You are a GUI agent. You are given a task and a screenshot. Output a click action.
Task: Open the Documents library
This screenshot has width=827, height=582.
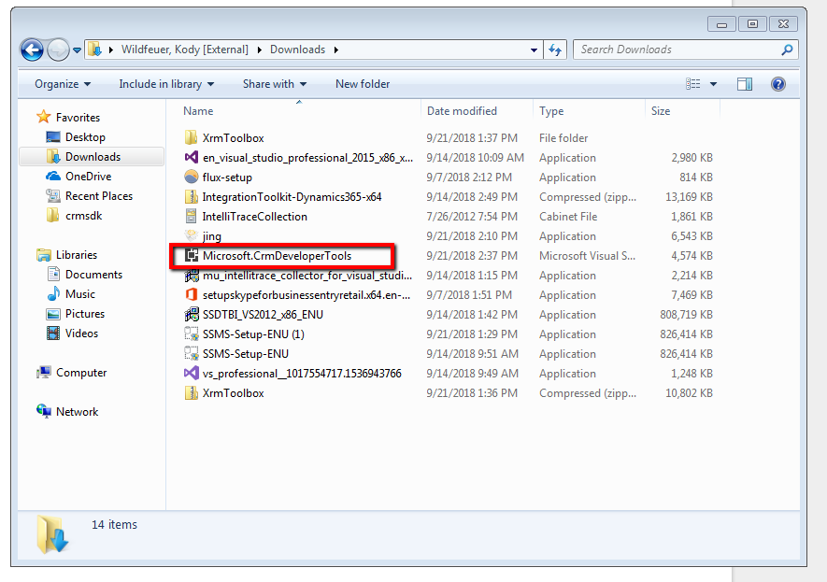click(84, 274)
